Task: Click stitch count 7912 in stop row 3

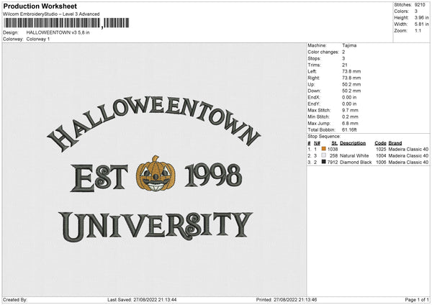Action: [x=333, y=163]
